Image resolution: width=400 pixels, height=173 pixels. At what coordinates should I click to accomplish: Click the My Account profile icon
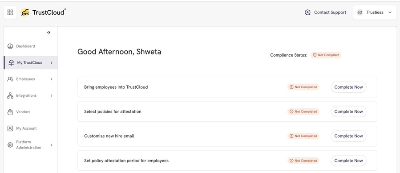coord(10,128)
